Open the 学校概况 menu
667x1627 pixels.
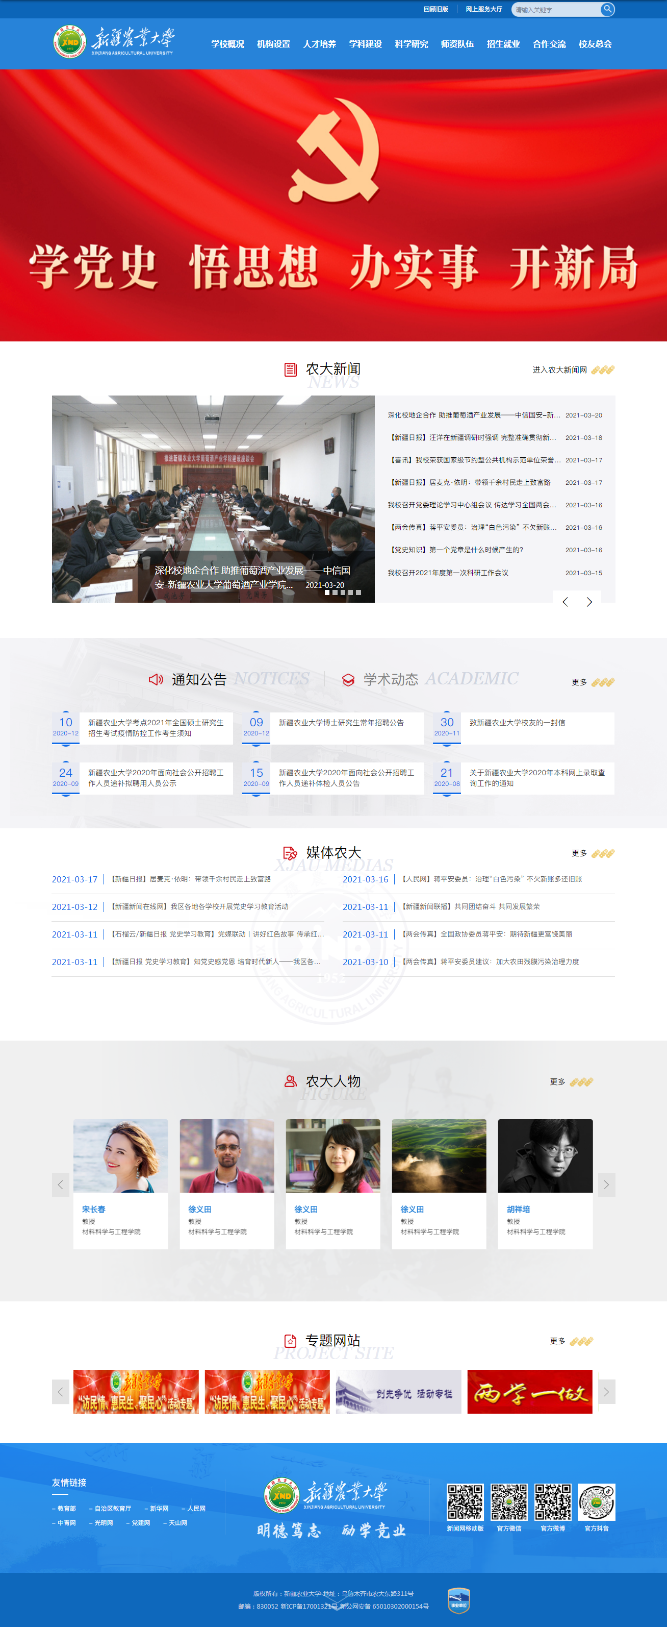click(227, 44)
